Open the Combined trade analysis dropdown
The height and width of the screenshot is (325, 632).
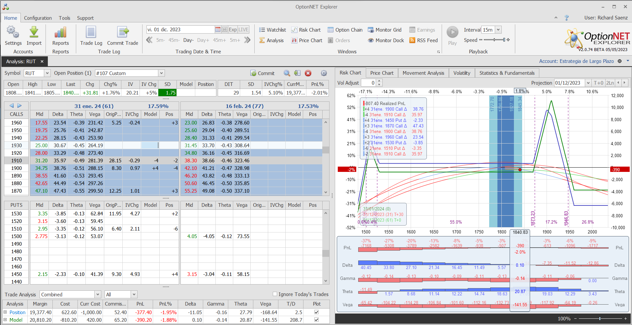(98, 294)
